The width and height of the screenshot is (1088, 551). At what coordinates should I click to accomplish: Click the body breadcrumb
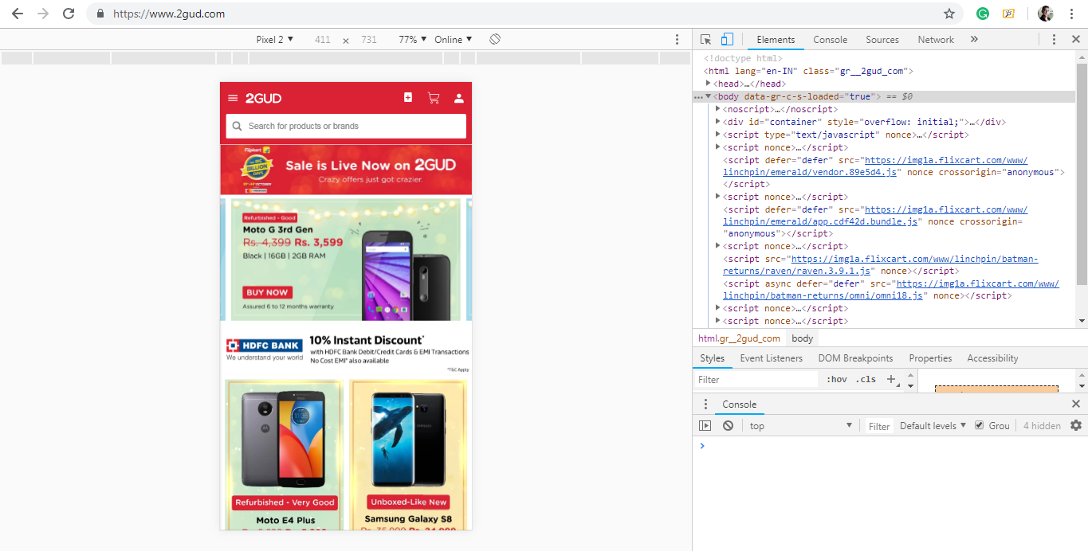click(x=803, y=338)
